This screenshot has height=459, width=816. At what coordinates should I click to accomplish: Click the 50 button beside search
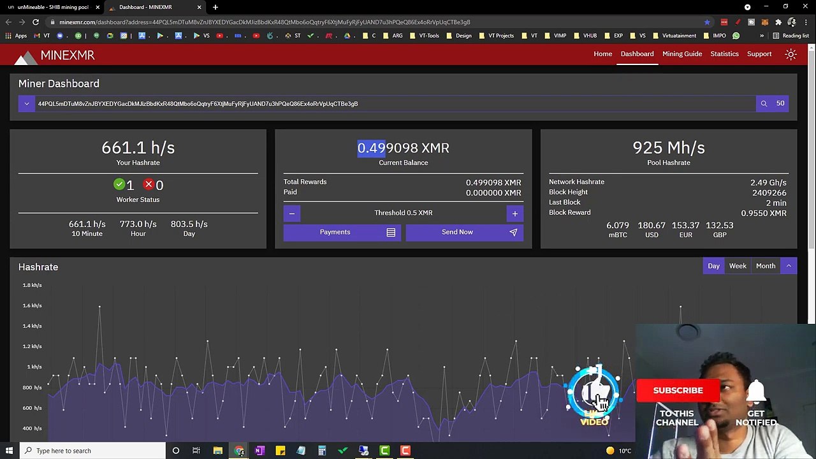(x=780, y=103)
